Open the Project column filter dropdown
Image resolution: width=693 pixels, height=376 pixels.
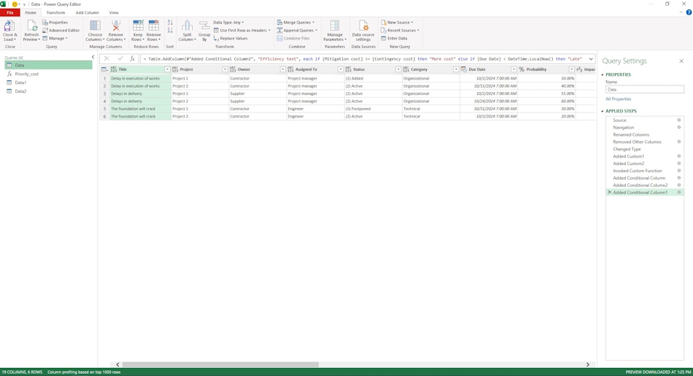[x=225, y=69]
